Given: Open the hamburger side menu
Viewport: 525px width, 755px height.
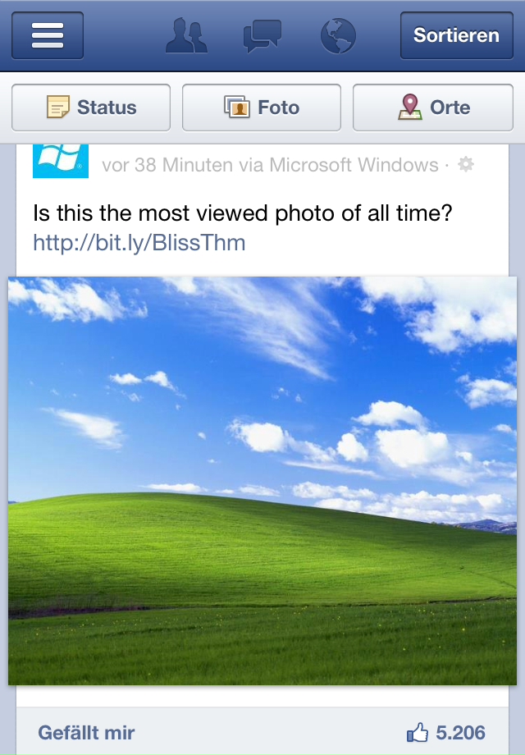Looking at the screenshot, I should [48, 35].
